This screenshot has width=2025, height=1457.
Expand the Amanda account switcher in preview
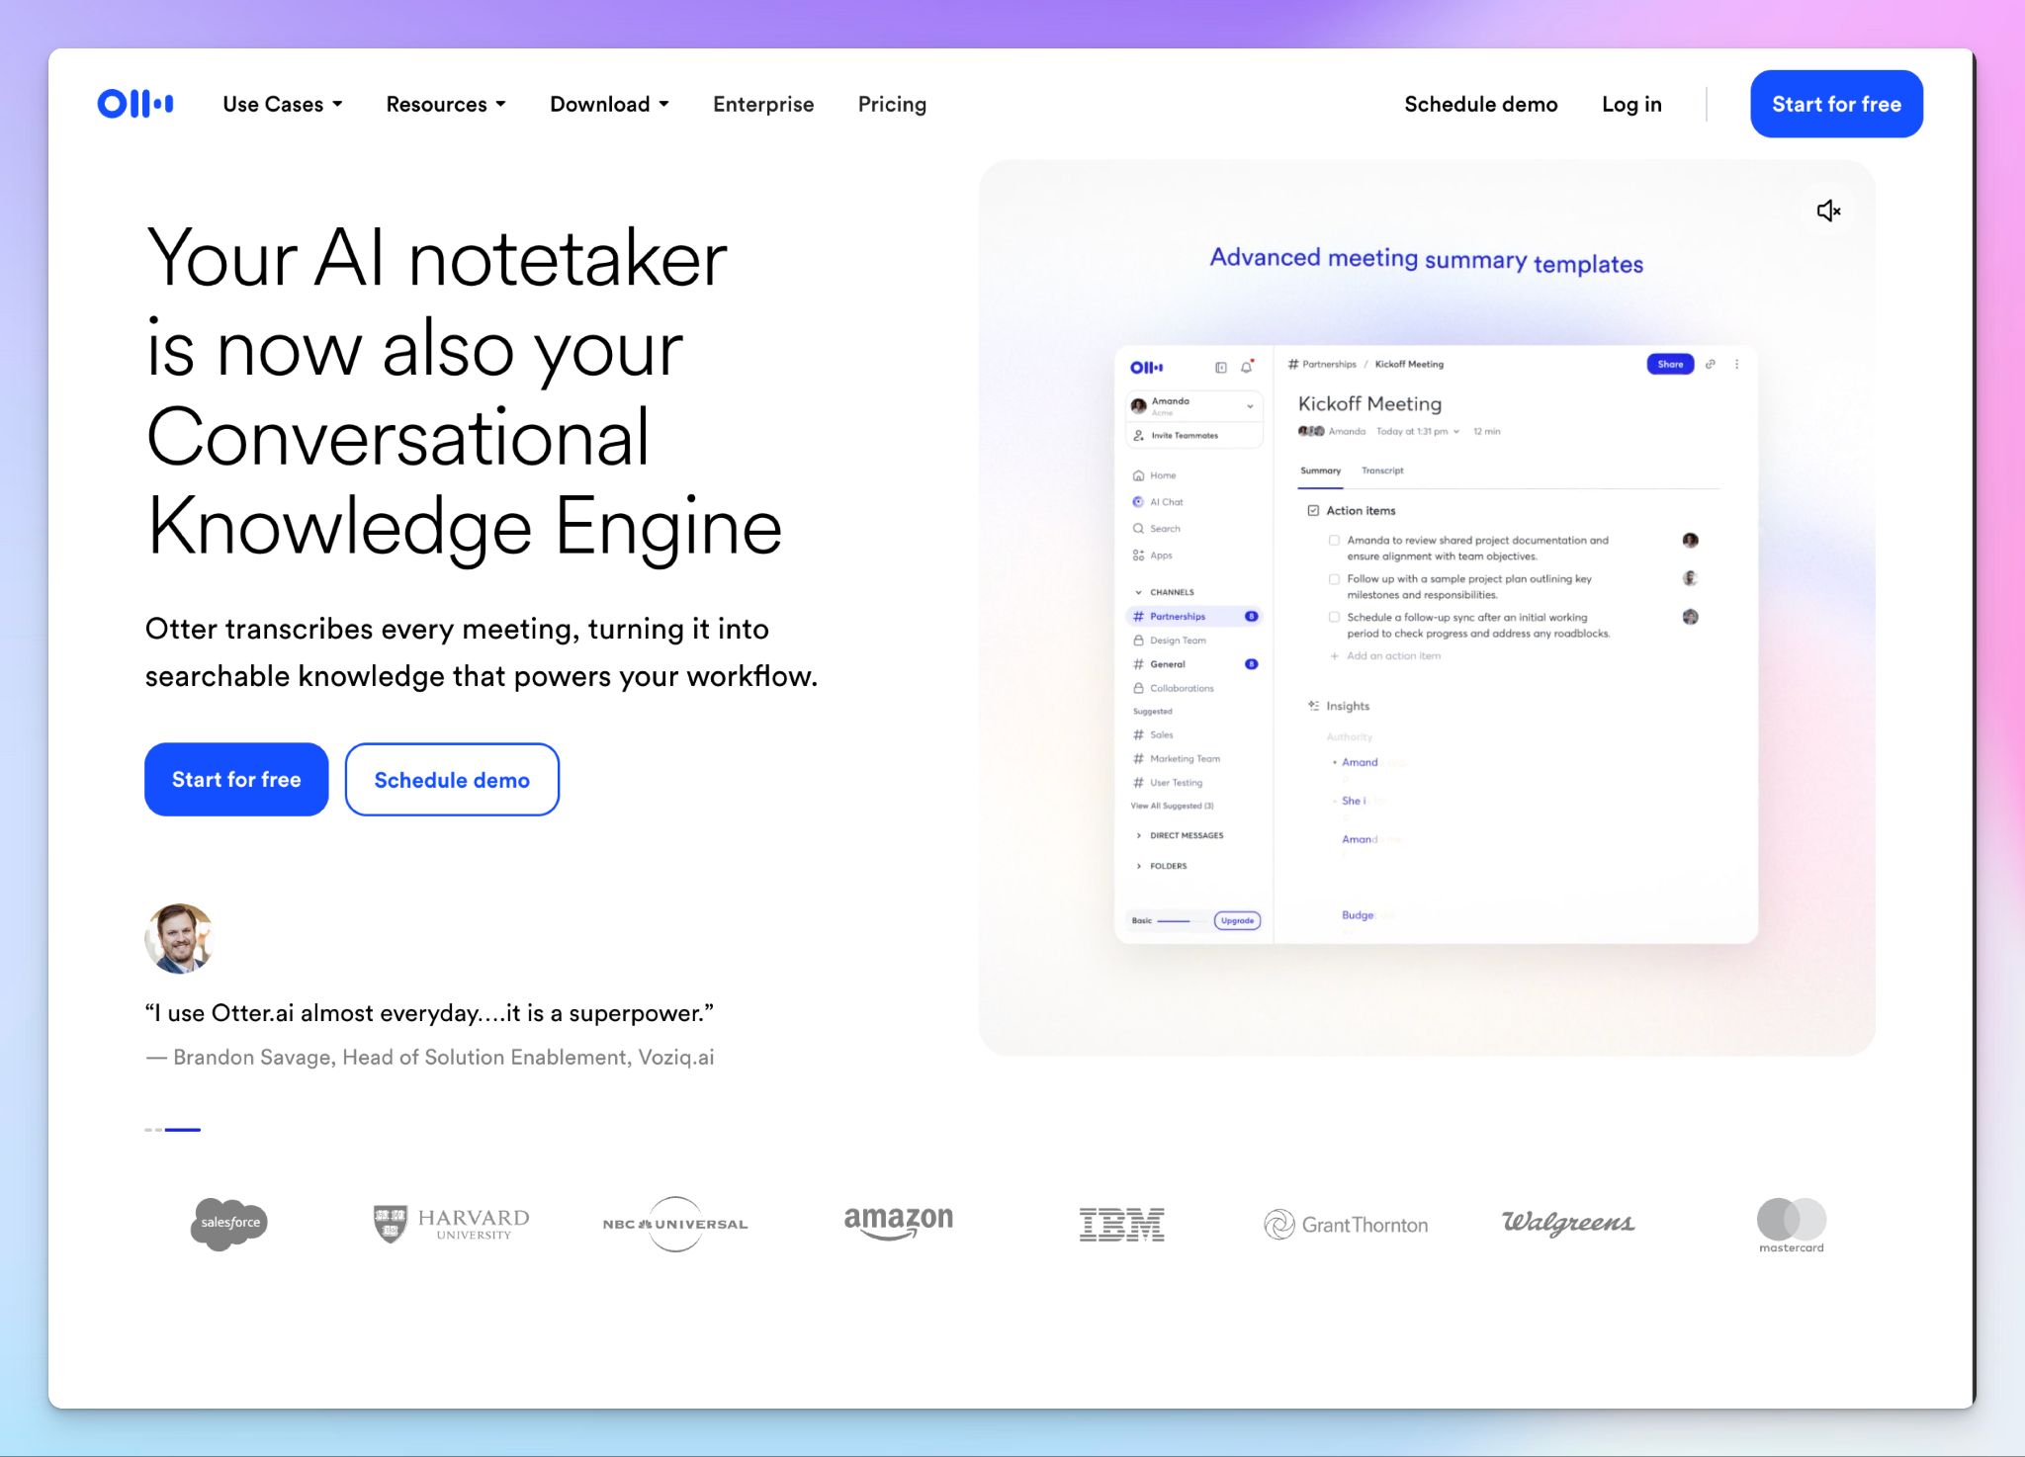1194,405
